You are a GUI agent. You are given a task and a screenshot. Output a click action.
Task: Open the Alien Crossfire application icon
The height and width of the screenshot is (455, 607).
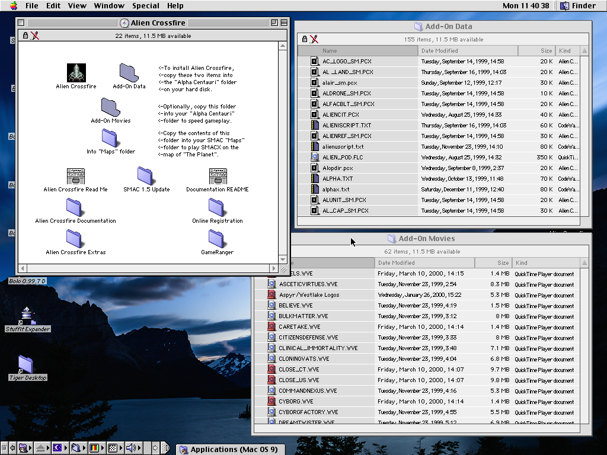coord(76,73)
